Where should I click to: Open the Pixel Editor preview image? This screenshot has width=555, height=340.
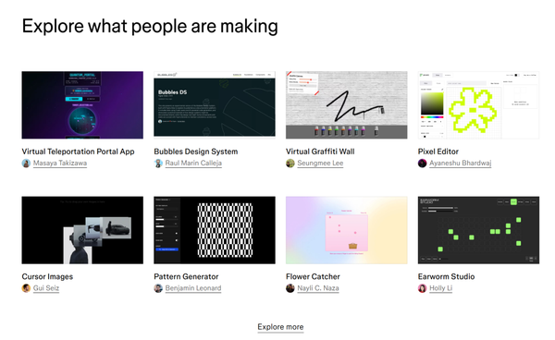(478, 105)
